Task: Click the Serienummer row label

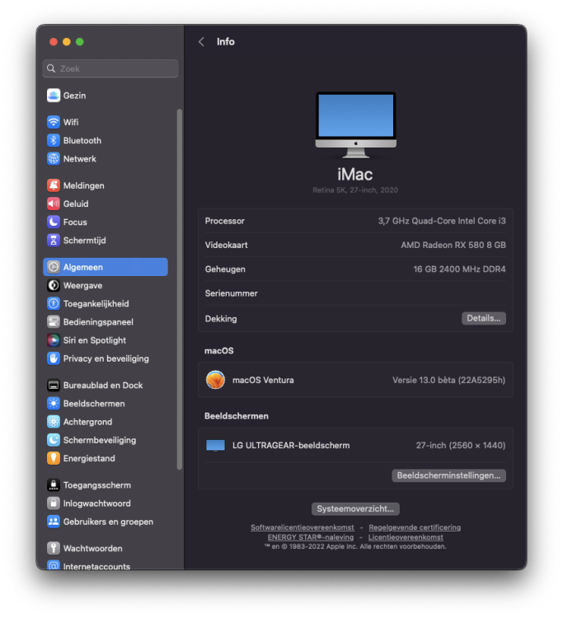Action: (x=232, y=293)
